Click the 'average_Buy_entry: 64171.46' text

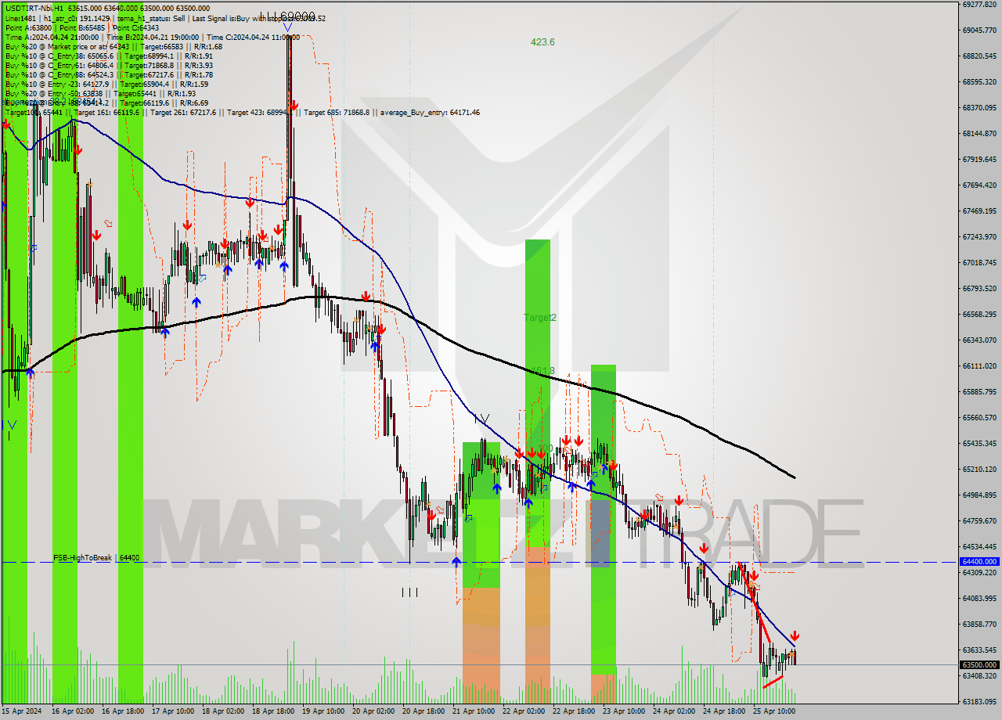coord(431,113)
